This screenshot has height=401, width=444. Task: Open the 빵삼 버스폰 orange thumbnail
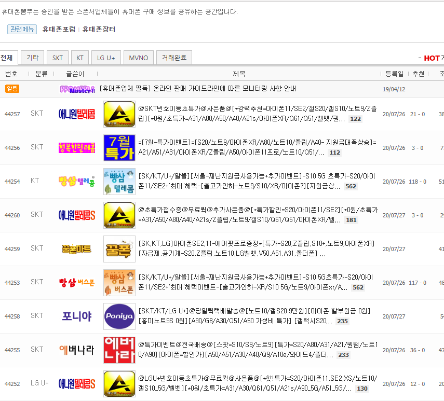119,283
